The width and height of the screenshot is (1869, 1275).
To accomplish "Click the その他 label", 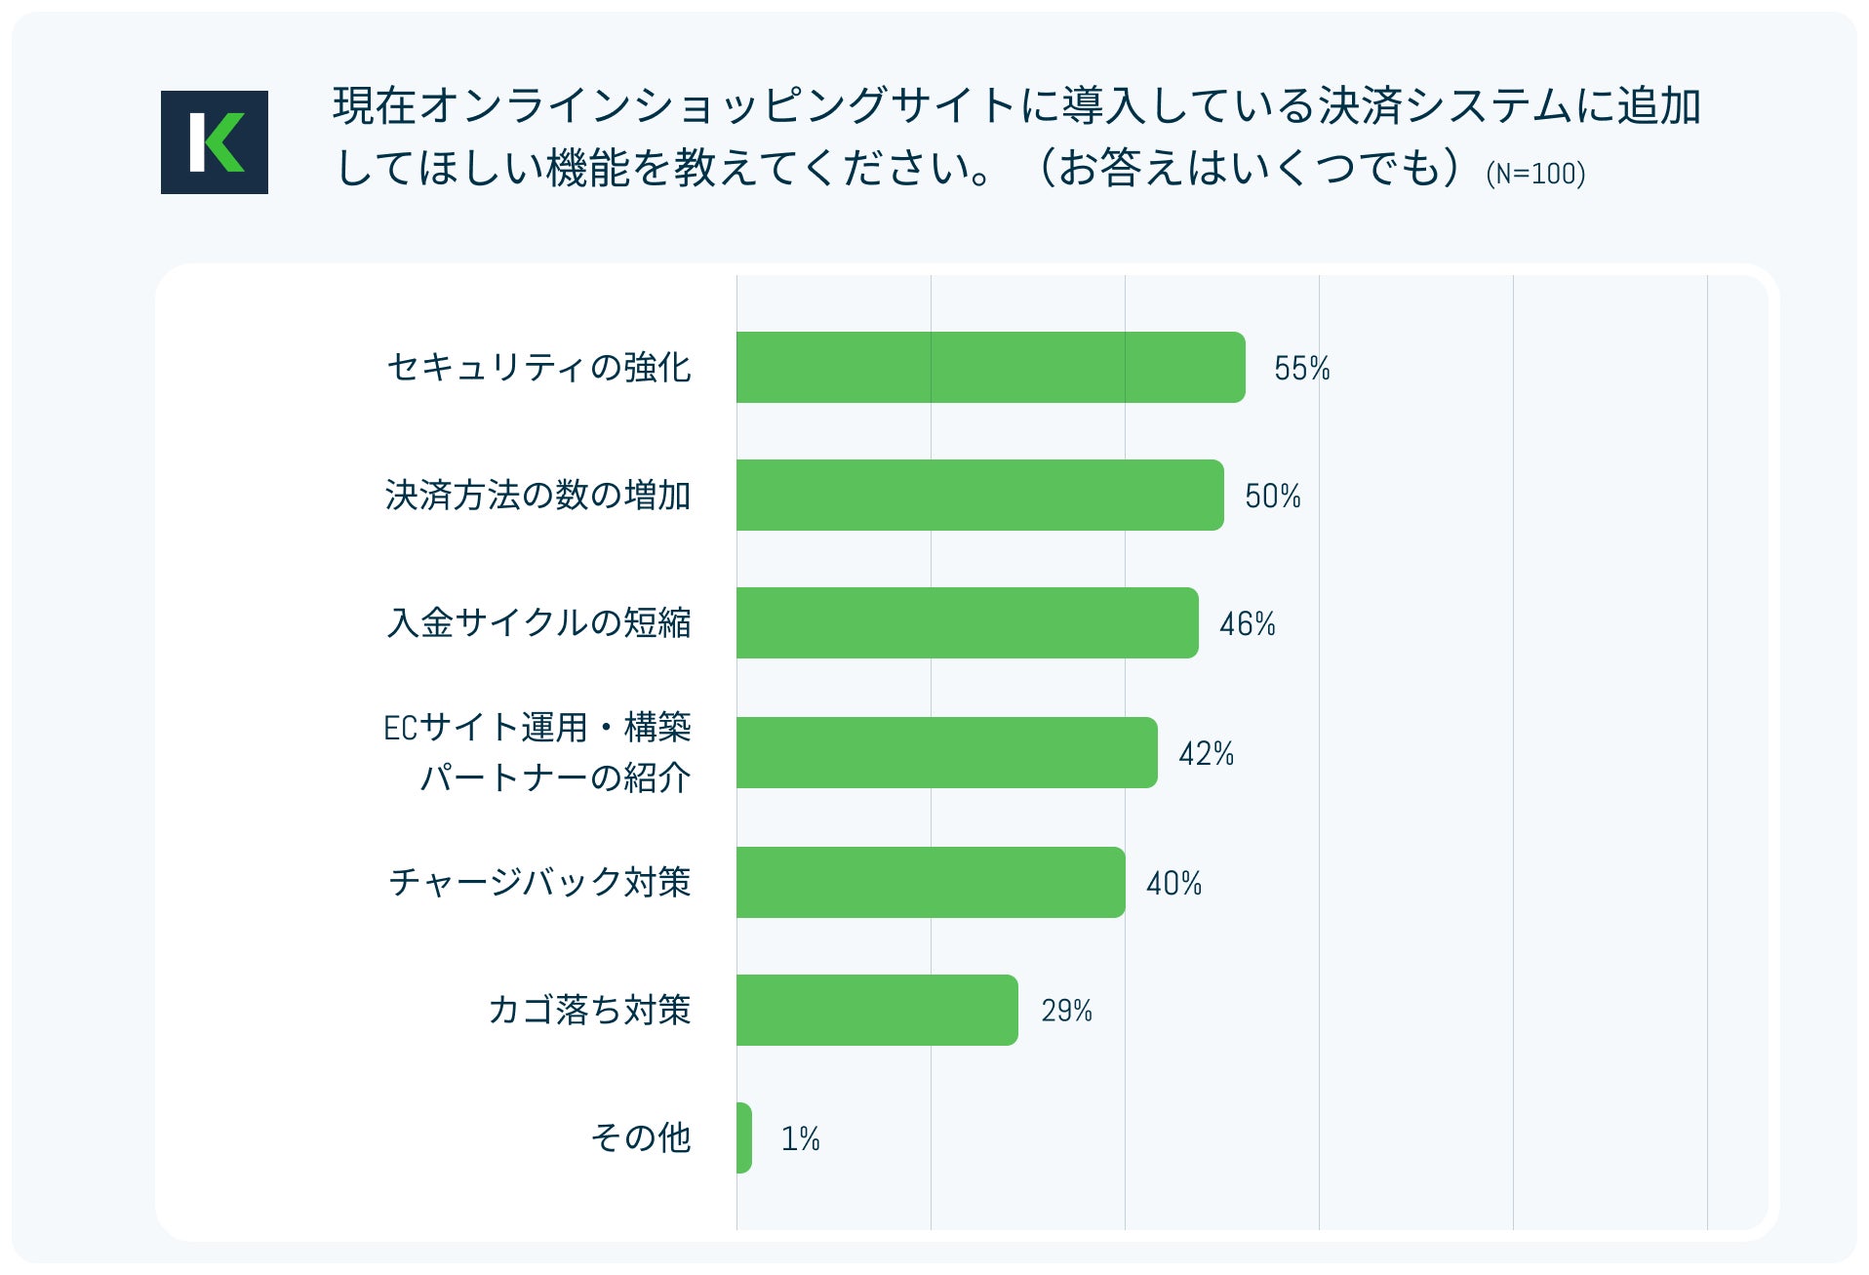I will (x=641, y=1138).
